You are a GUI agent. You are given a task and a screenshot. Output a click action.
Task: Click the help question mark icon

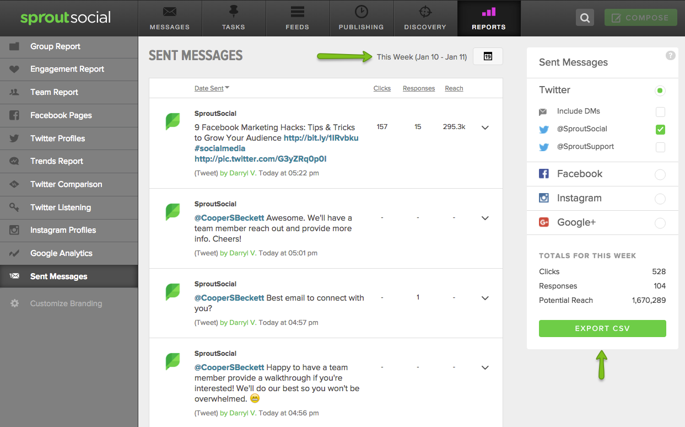[x=671, y=55]
